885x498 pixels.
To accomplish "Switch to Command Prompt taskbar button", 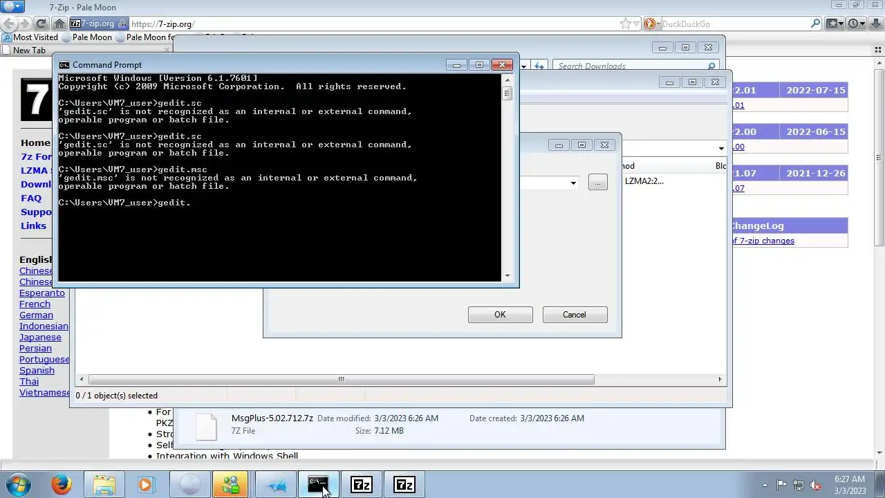I will click(318, 484).
